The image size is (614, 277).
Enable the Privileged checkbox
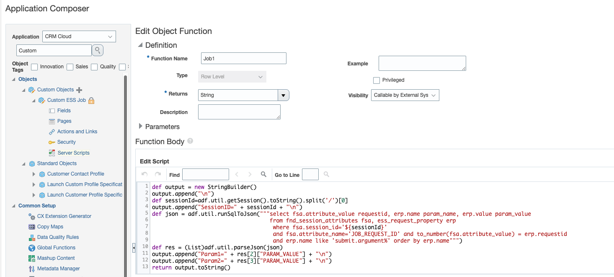(x=377, y=80)
